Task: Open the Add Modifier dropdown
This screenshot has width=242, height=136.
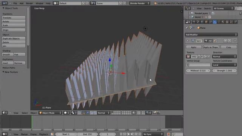Action: tap(211, 35)
